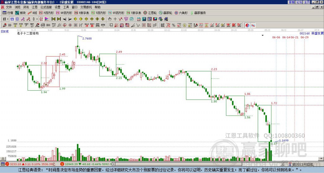Open 赢家服务 with dollar icon
The height and width of the screenshot is (173, 324).
(x=198, y=13)
